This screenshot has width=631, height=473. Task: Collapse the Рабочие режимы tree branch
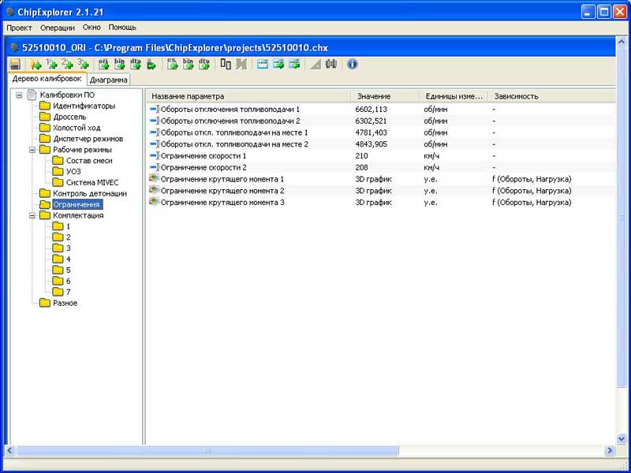pyautogui.click(x=32, y=149)
